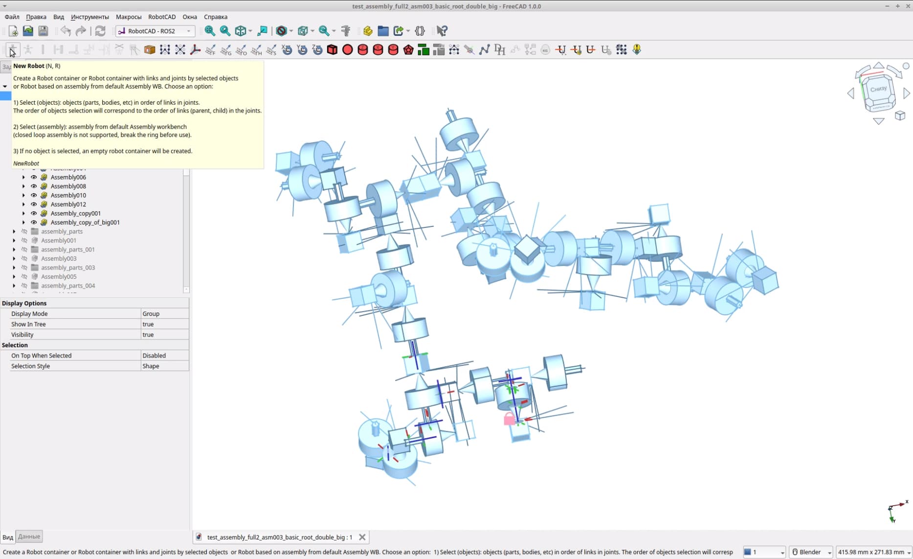The width and height of the screenshot is (913, 559).
Task: Close the test_assembly_full2 document tab
Action: pos(362,537)
